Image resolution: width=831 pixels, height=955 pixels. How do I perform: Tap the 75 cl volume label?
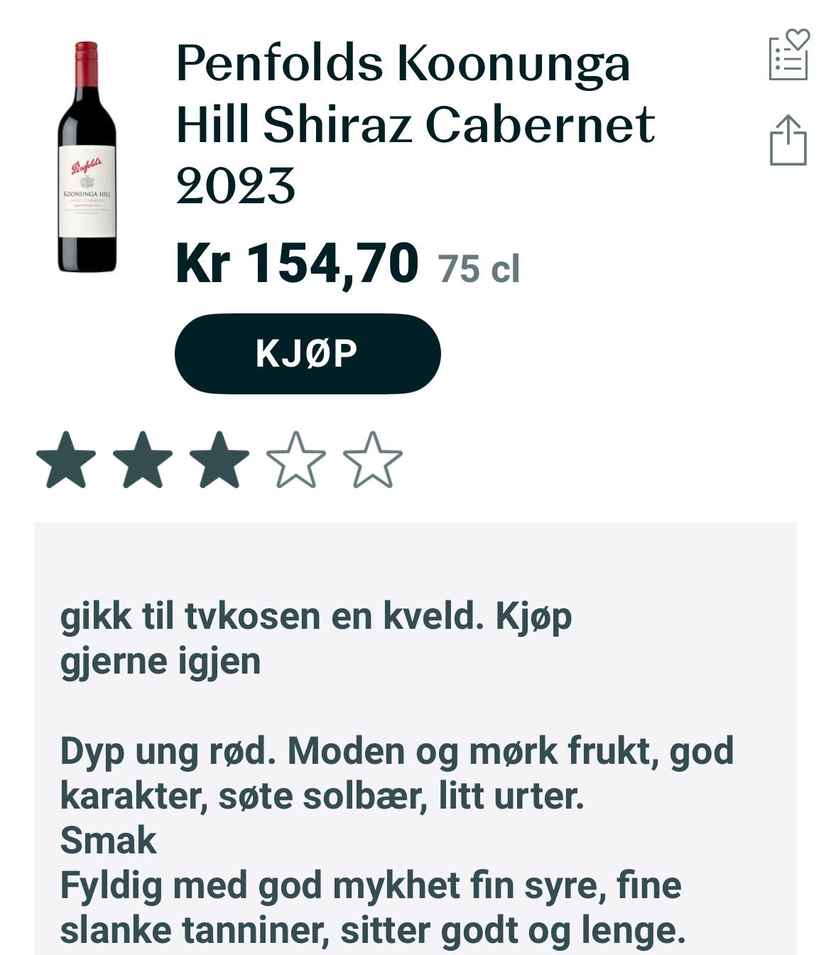tap(479, 269)
